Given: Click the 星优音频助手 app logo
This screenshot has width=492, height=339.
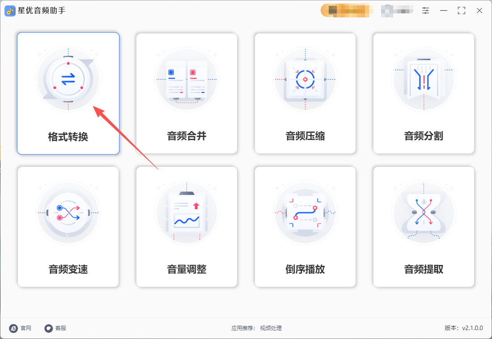Looking at the screenshot, I should (x=10, y=11).
